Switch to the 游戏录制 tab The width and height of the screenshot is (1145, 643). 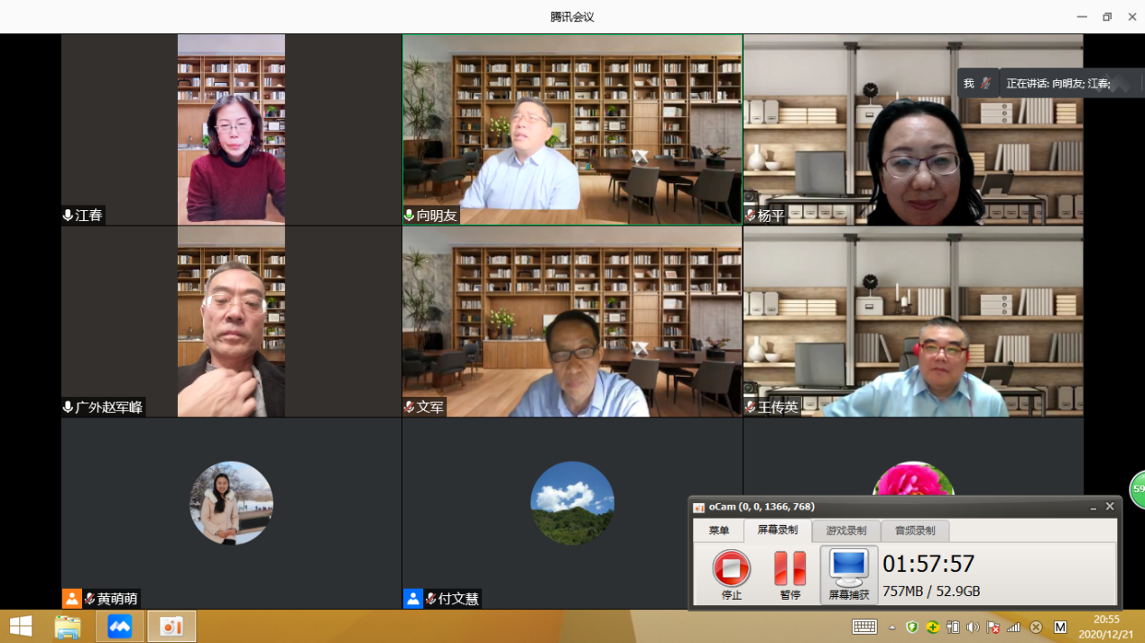[x=845, y=530]
